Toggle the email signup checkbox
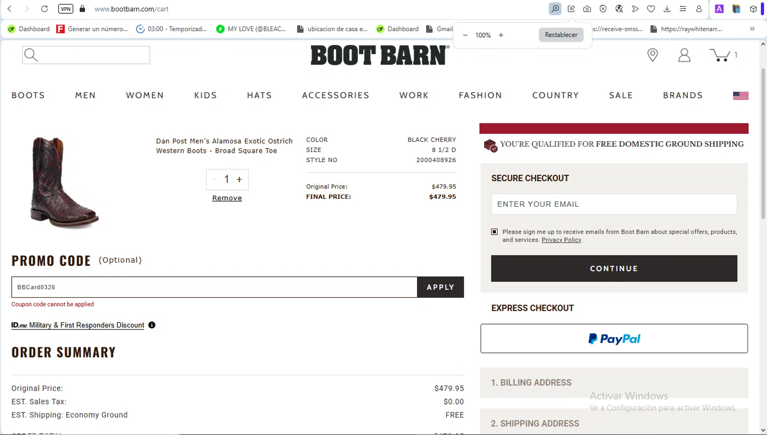The height and width of the screenshot is (435, 767). 494,232
